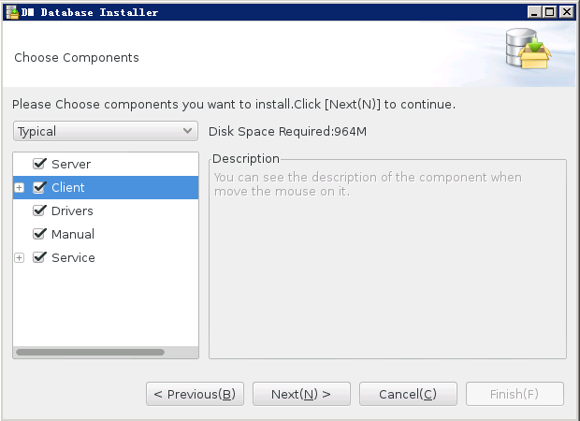Click the database package icon in header
580x421 pixels.
click(529, 50)
